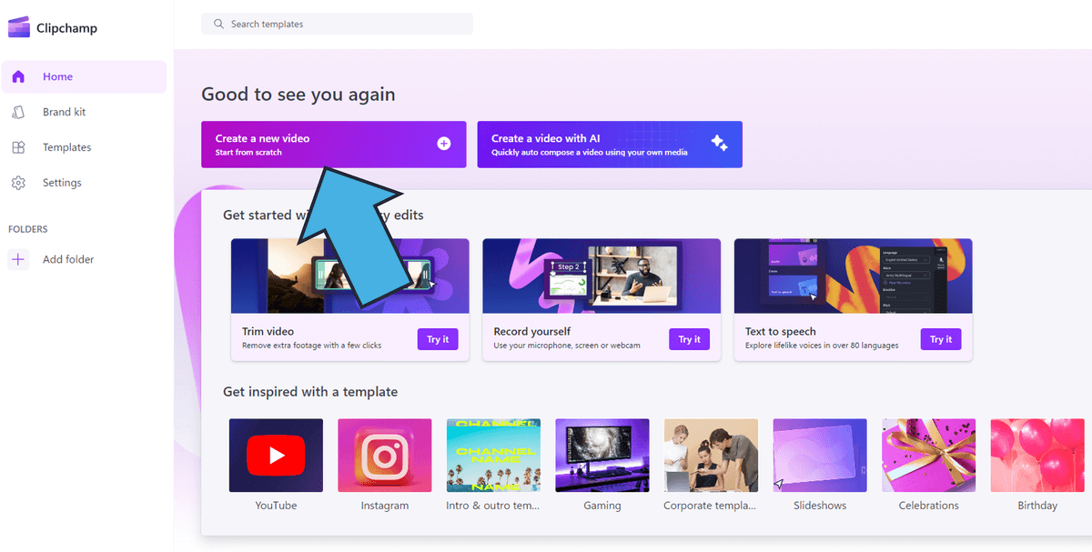Viewport: 1092px width, 552px height.
Task: Click the 'Slideshows' label under the thumbnail
Action: click(820, 506)
